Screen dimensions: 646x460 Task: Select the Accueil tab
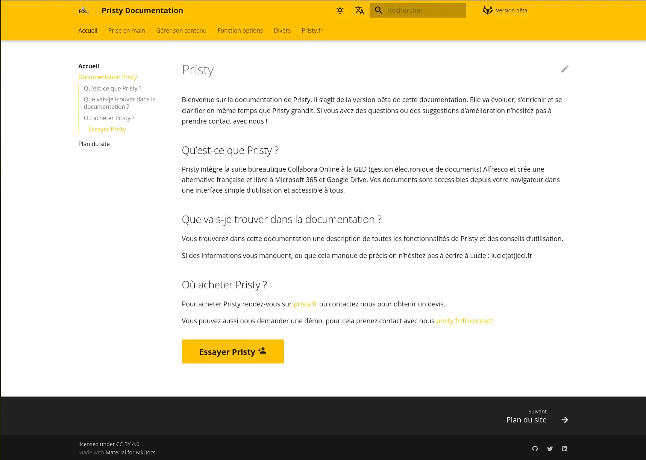pyautogui.click(x=88, y=30)
